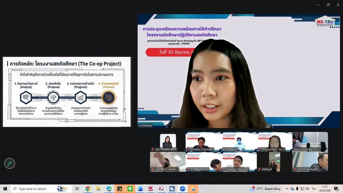Launch Google Chrome from the taskbar
The image size is (343, 193).
pyautogui.click(x=88, y=189)
